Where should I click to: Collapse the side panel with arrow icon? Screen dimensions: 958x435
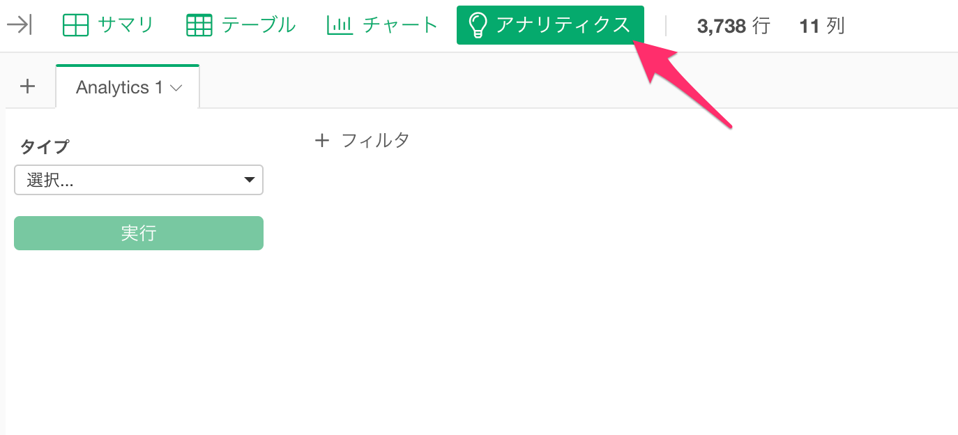click(x=19, y=26)
